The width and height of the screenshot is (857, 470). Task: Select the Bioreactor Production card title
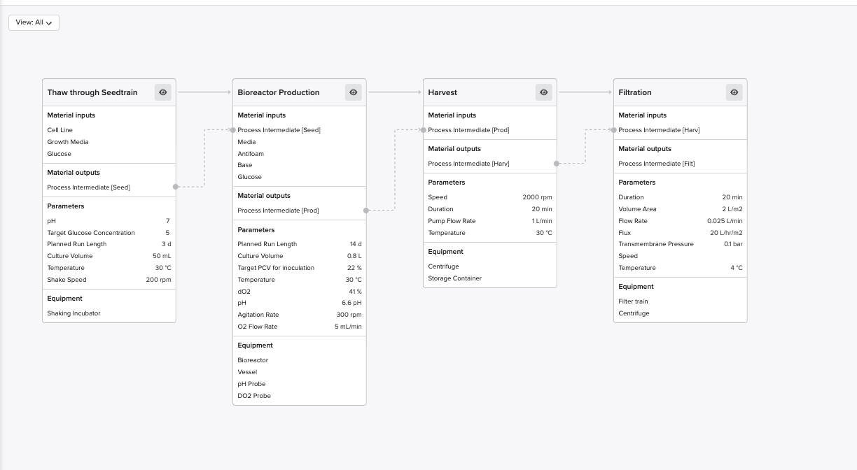(279, 92)
